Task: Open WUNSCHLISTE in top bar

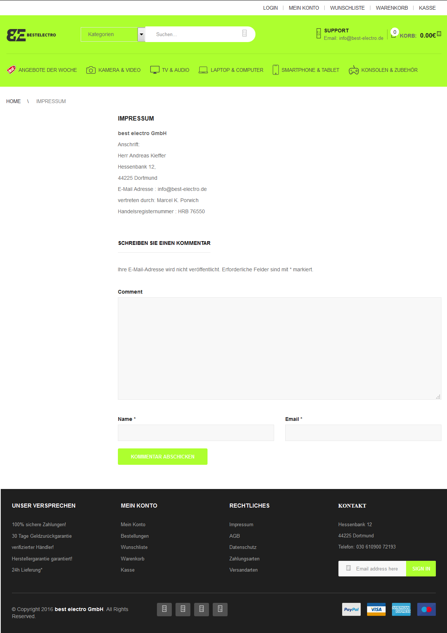Action: tap(347, 8)
